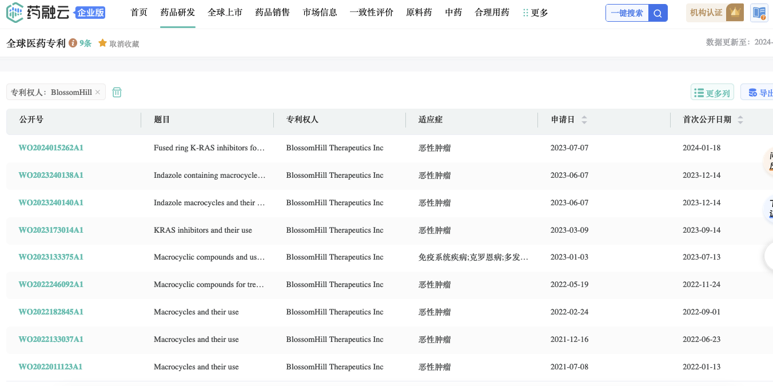Click publication date 2023-09-14
This screenshot has width=773, height=386.
(702, 230)
